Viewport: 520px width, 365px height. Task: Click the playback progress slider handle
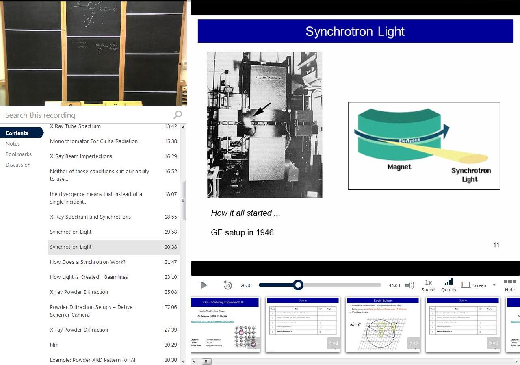(298, 285)
